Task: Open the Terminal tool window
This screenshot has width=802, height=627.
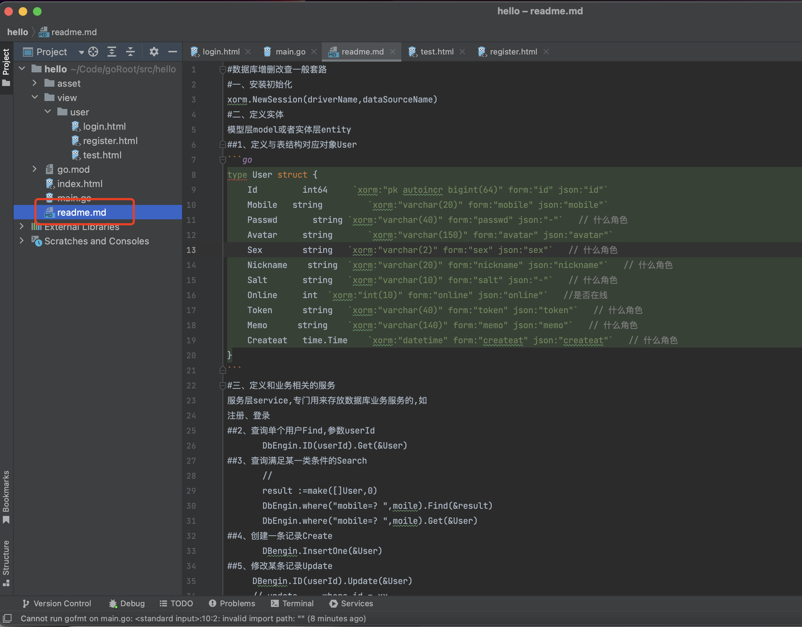Action: (292, 603)
